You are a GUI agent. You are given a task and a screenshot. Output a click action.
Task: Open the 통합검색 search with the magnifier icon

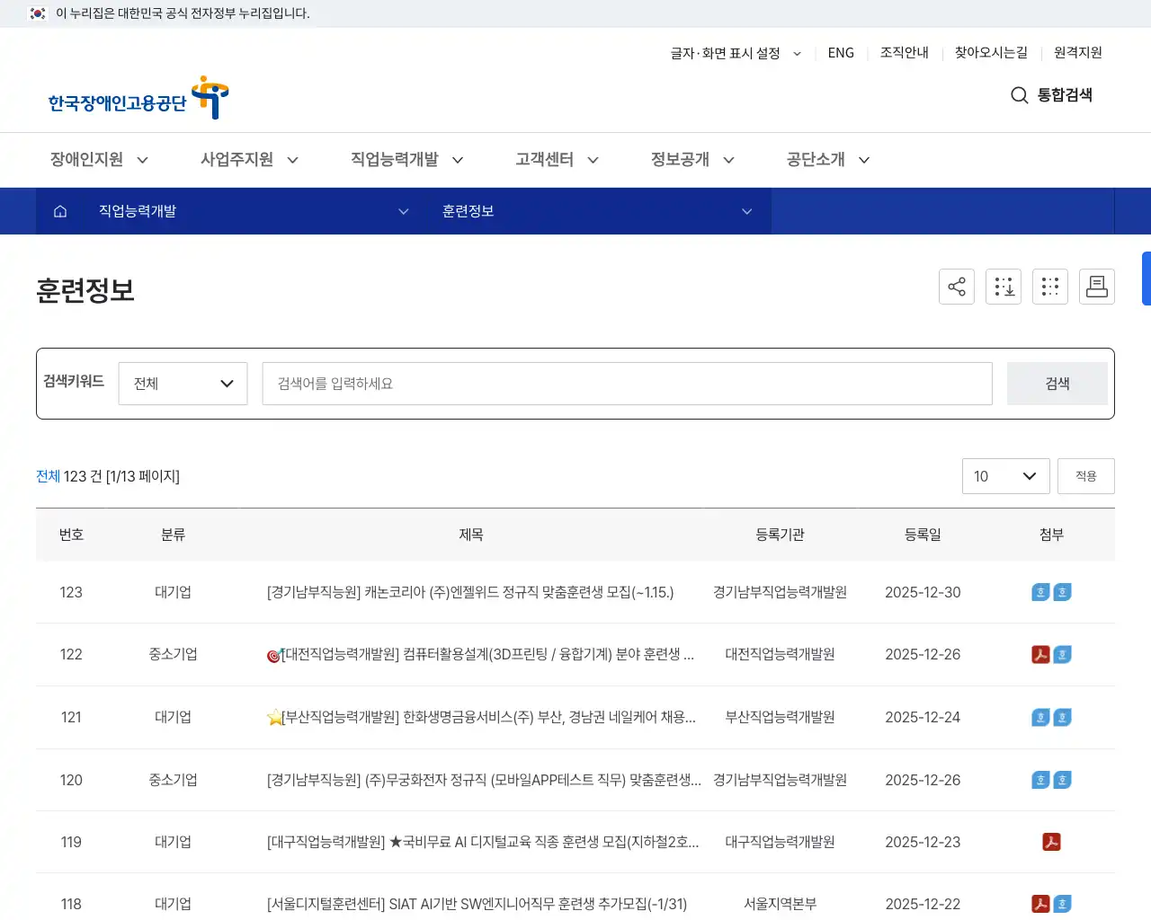click(1019, 95)
